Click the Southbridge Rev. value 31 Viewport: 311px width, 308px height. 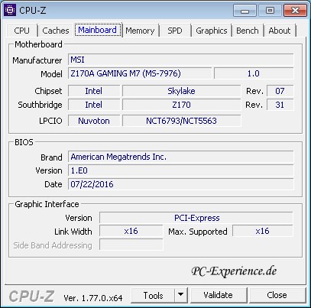click(x=280, y=105)
